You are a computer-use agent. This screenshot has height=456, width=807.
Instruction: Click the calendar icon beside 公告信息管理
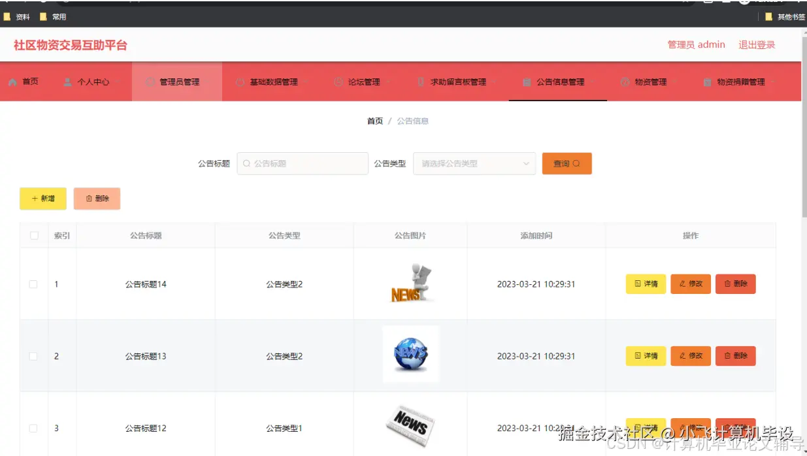(x=527, y=82)
